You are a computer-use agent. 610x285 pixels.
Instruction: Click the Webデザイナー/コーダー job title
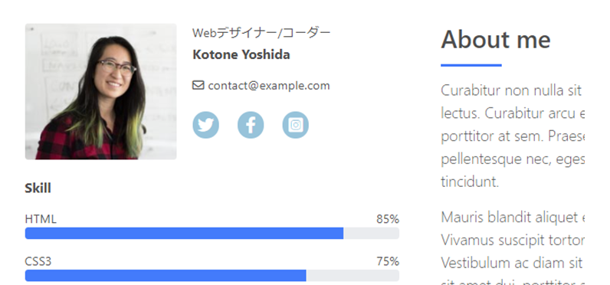coord(261,33)
